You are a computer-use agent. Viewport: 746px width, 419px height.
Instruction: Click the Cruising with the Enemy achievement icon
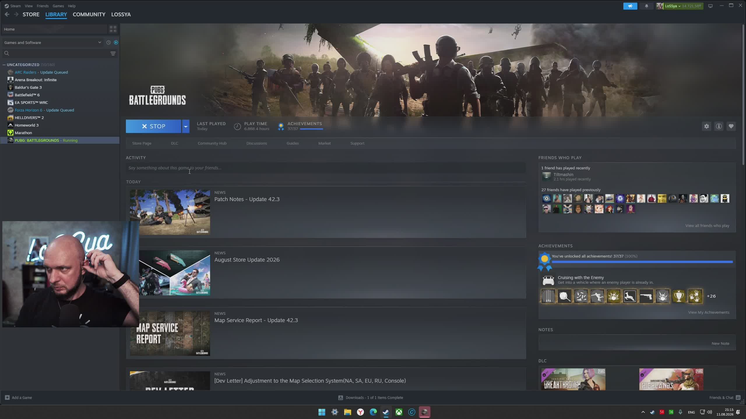[548, 280]
